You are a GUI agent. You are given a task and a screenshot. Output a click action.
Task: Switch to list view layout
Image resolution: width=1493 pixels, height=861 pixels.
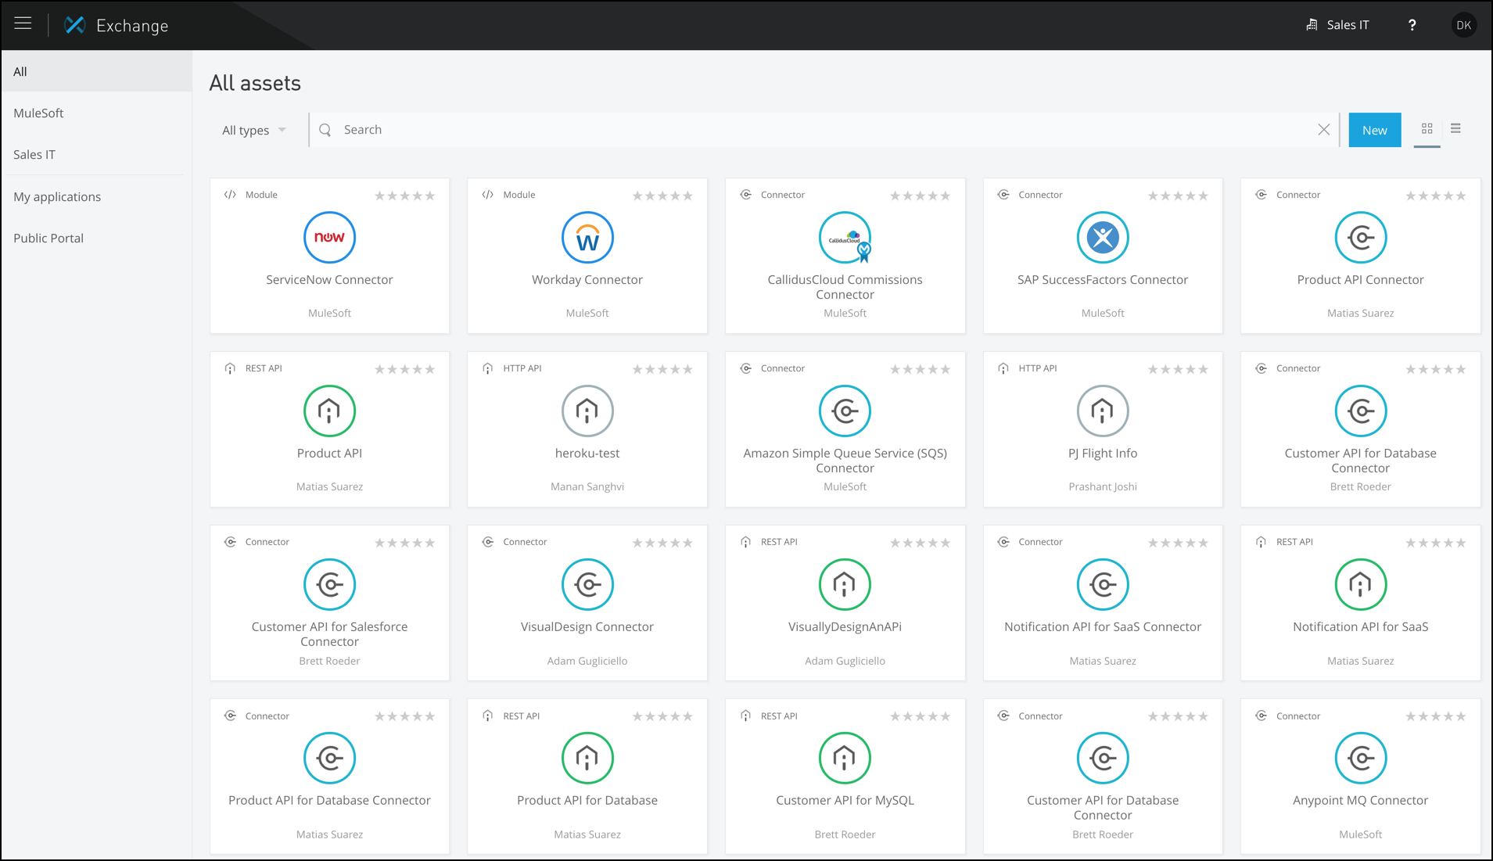point(1455,129)
